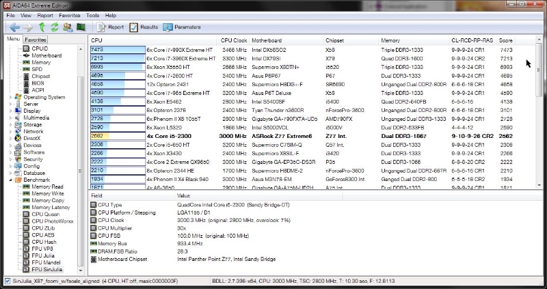Select the FPU Julia benchmark
The width and height of the screenshot is (547, 289).
click(43, 256)
